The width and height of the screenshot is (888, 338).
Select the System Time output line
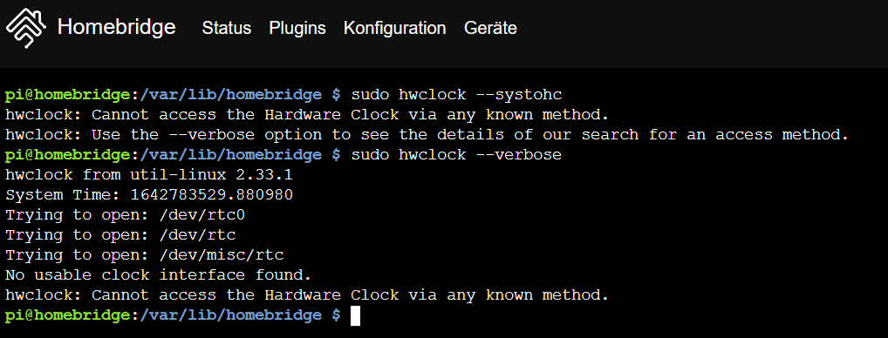(149, 195)
